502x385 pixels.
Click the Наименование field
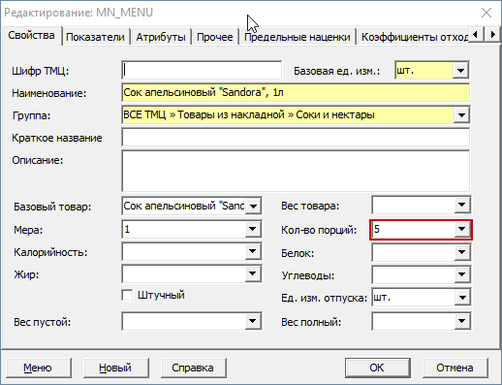pos(296,92)
